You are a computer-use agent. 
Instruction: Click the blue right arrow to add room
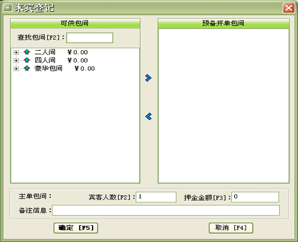pos(148,78)
